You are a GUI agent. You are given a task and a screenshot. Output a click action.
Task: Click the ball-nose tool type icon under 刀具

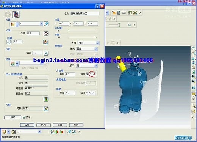13,24
